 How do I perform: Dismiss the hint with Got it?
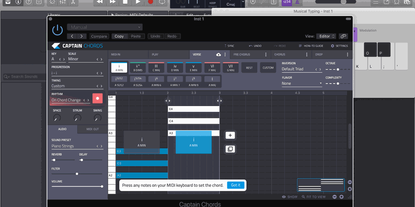coord(236,185)
